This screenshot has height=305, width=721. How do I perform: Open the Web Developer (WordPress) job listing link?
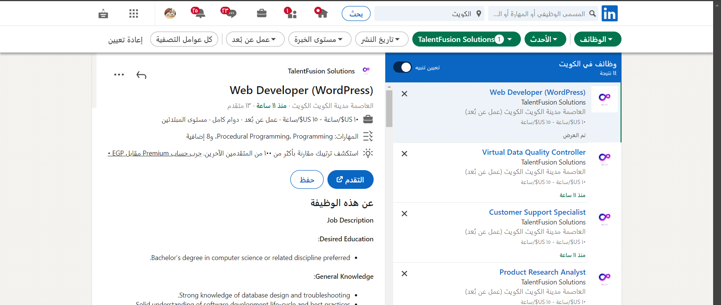[x=537, y=92]
